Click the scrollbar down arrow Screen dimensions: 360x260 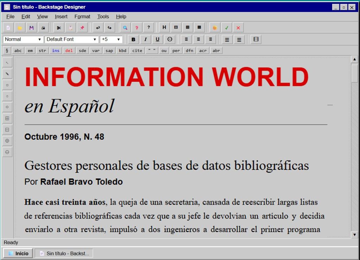click(x=354, y=235)
